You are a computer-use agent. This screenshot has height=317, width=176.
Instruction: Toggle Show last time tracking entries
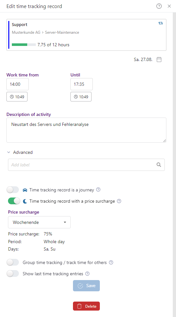coord(13,274)
